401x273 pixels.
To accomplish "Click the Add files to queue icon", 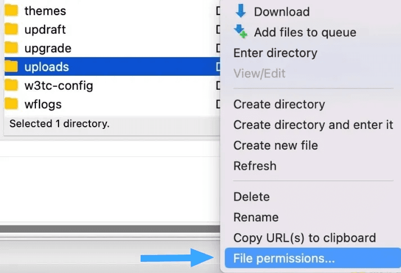I will pyautogui.click(x=241, y=32).
